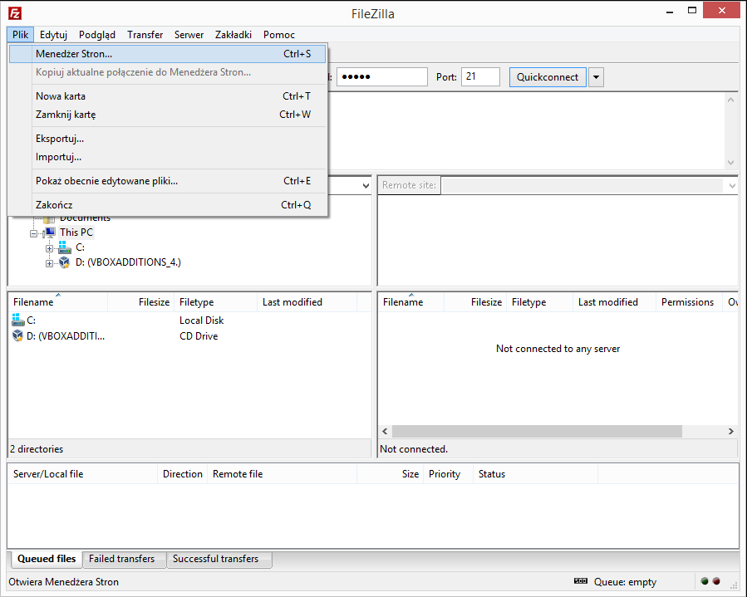Choose Zakończ to quit FileZilla
This screenshot has height=597, width=747.
(167, 205)
